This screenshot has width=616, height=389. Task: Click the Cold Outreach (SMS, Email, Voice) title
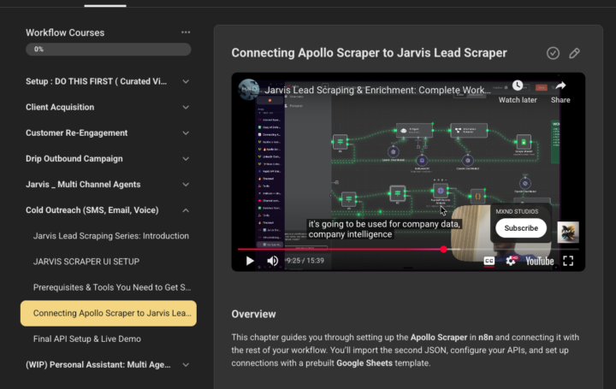pos(92,210)
